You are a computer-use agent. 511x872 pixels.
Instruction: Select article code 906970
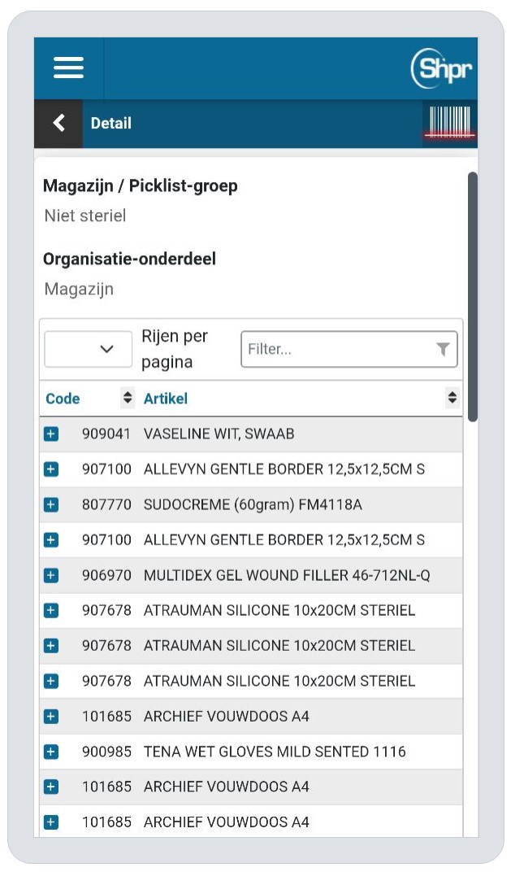pos(106,576)
